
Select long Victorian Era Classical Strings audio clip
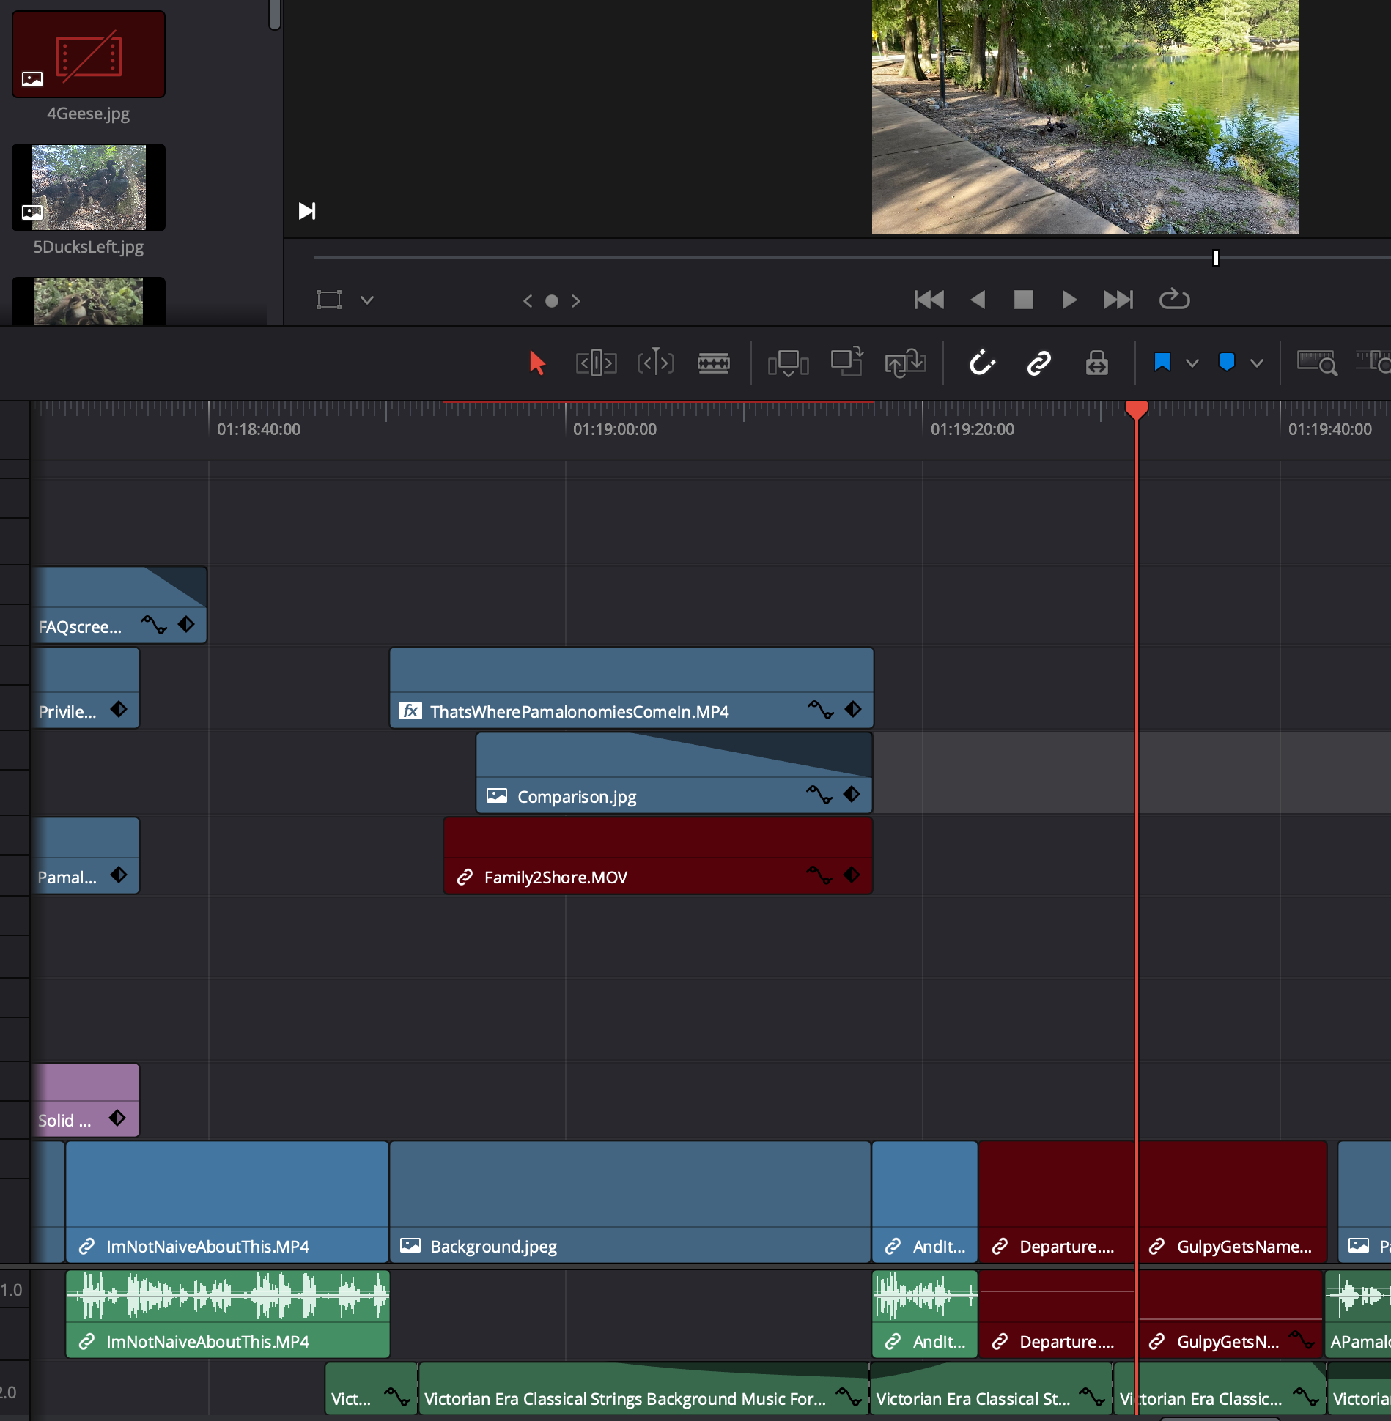click(x=643, y=1389)
